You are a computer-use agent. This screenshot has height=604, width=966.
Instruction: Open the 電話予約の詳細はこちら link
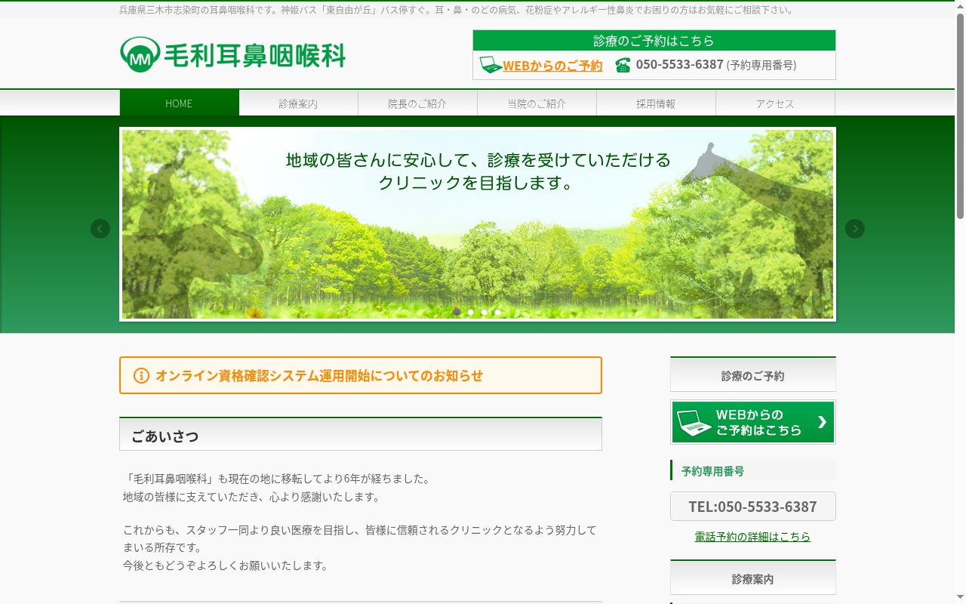pyautogui.click(x=753, y=537)
